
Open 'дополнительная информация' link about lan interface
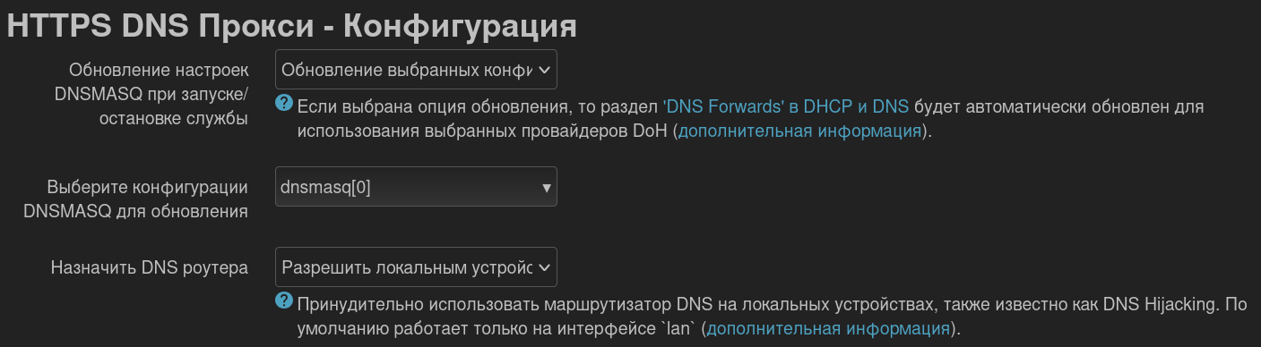click(828, 328)
